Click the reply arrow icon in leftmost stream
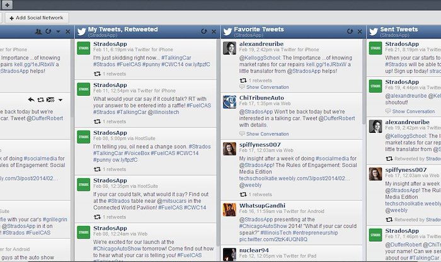Image resolution: width=441 pixels, height=262 pixels. coord(31,100)
